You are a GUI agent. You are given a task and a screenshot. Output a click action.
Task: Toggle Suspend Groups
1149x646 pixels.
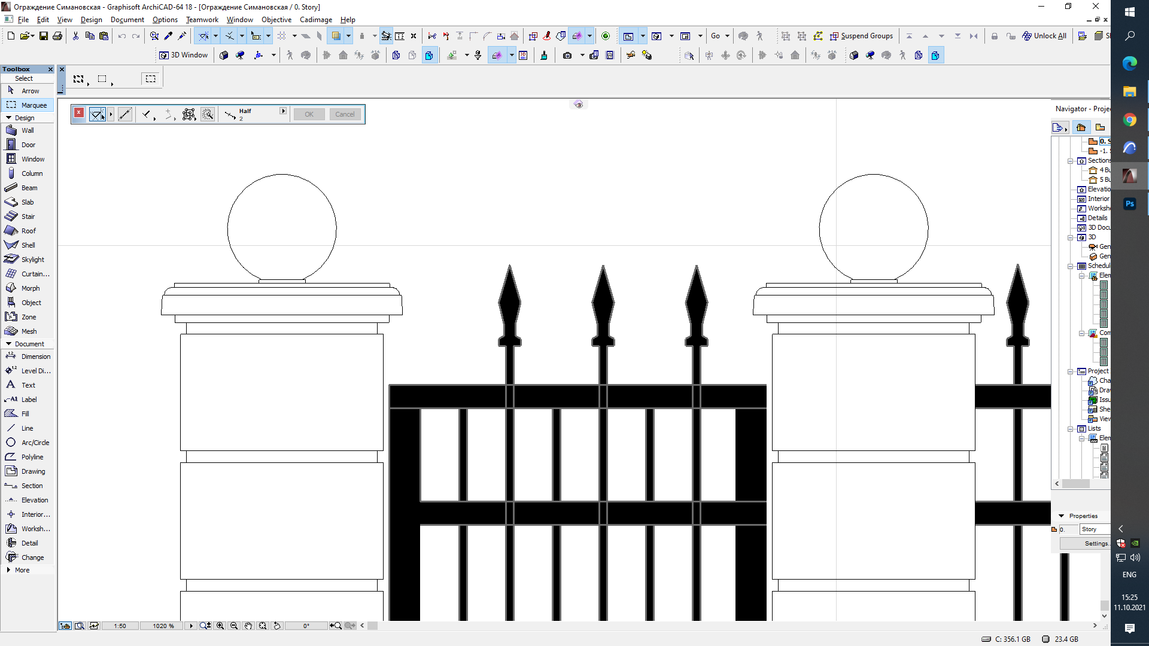(x=861, y=36)
